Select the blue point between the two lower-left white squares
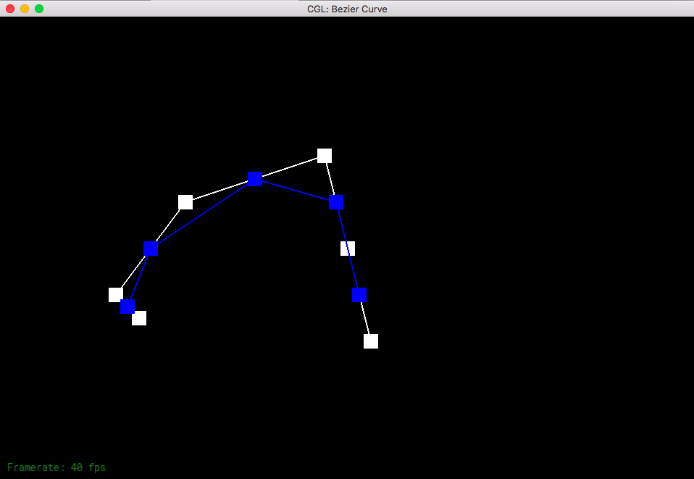The width and height of the screenshot is (694, 479). click(x=127, y=307)
